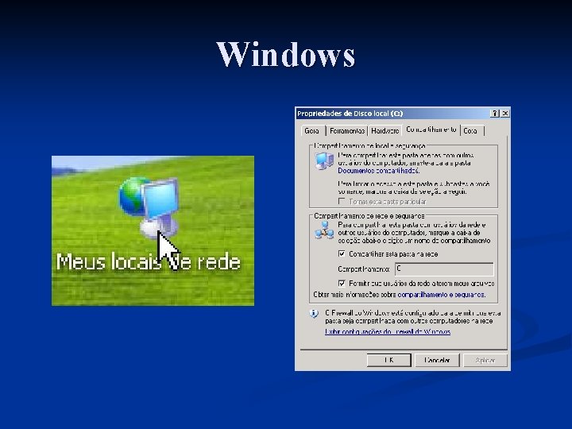Image resolution: width=572 pixels, height=429 pixels.
Task: Click the Compartilhamento name input field
Action: coord(444,269)
